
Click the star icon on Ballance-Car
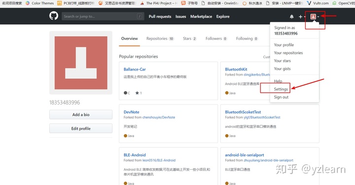coord(137,93)
